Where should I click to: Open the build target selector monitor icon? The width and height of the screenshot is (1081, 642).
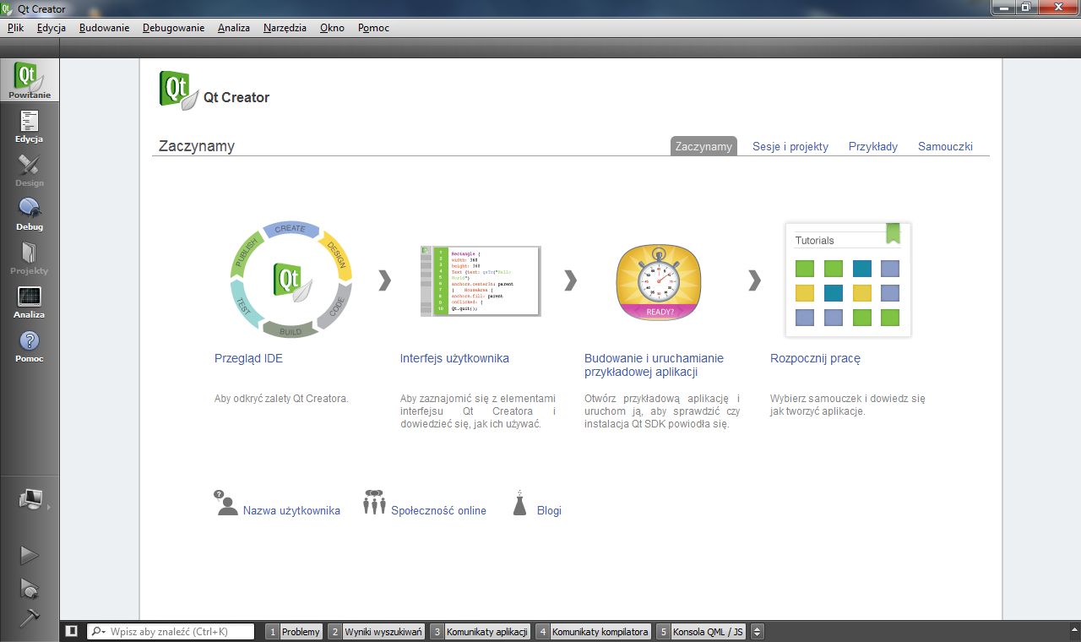[30, 500]
